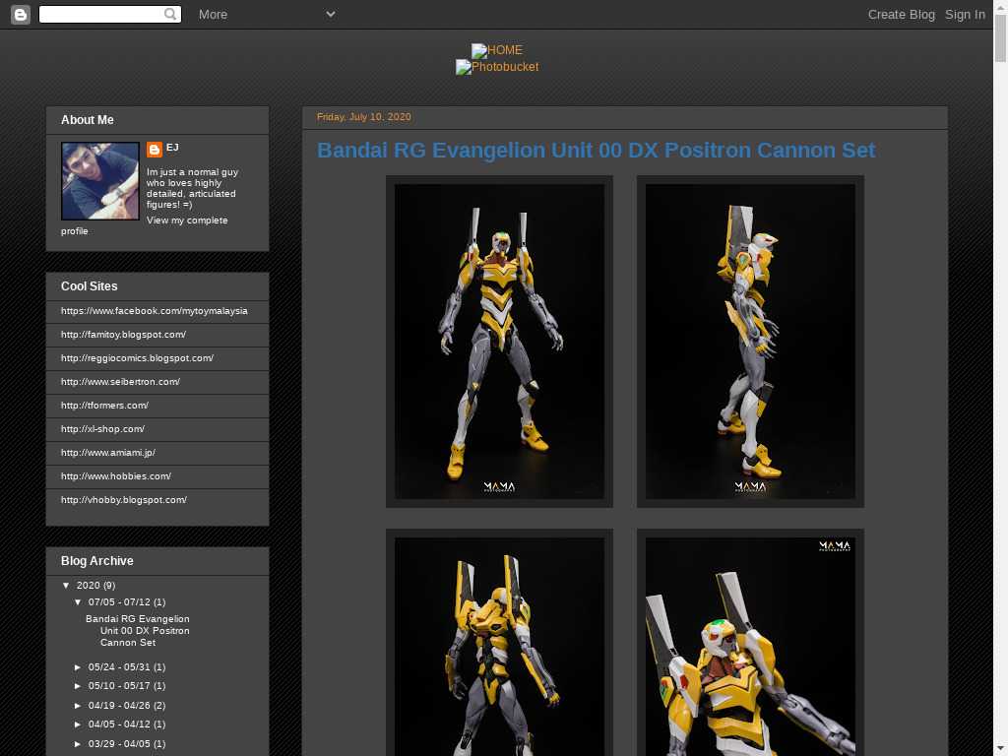
Task: Open the 05/10 - 05/17 archive link
Action: click(119, 686)
